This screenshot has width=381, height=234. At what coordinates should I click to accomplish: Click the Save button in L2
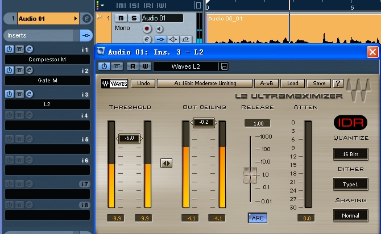pos(319,83)
